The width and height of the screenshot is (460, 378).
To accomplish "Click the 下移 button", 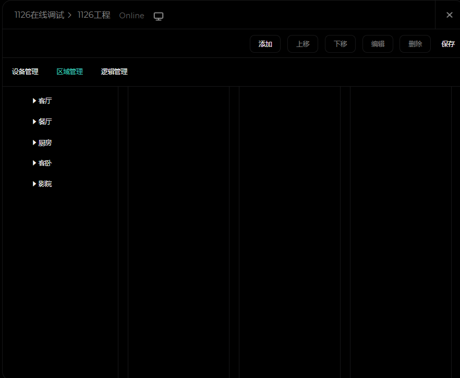I will click(x=340, y=44).
